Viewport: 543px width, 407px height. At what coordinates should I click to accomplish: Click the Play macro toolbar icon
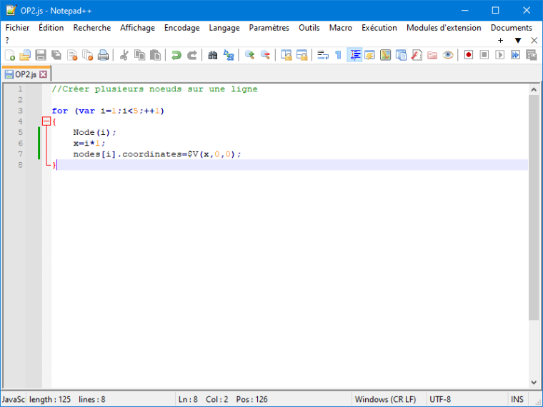click(499, 55)
